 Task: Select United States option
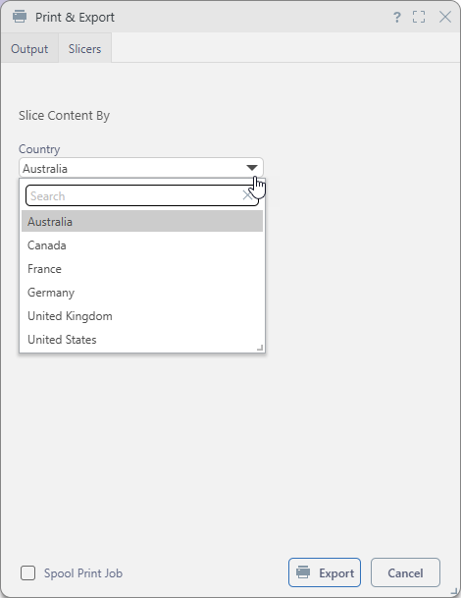point(142,340)
